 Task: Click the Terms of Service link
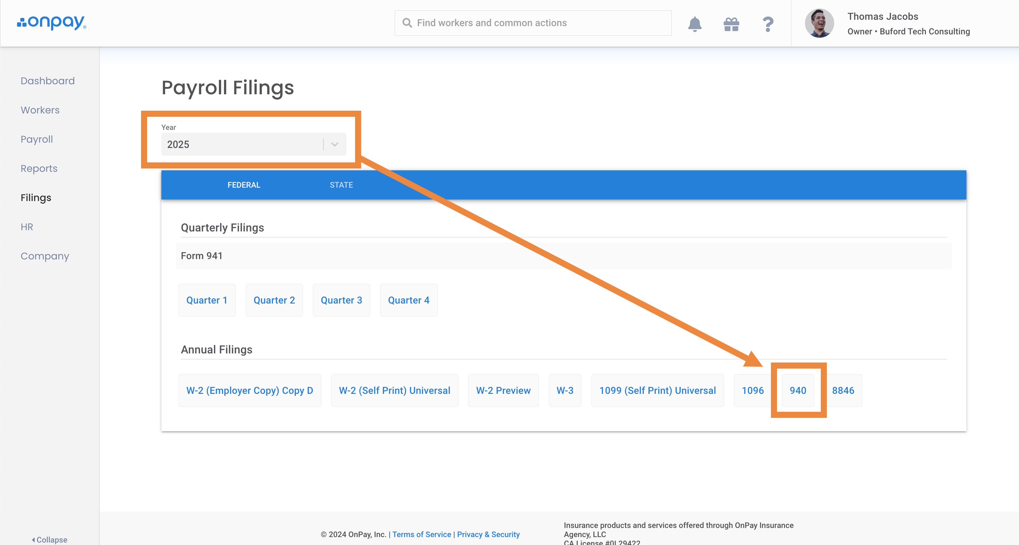(421, 534)
